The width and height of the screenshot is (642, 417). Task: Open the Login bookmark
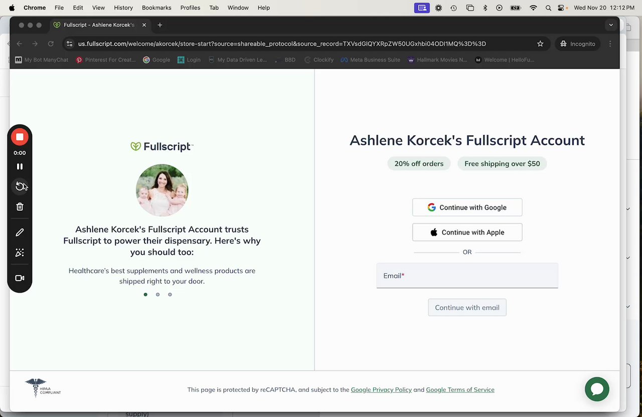189,60
